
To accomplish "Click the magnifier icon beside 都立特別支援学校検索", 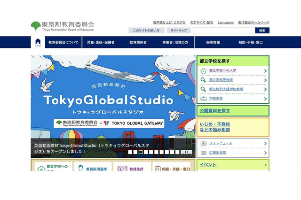I will click(x=203, y=89).
